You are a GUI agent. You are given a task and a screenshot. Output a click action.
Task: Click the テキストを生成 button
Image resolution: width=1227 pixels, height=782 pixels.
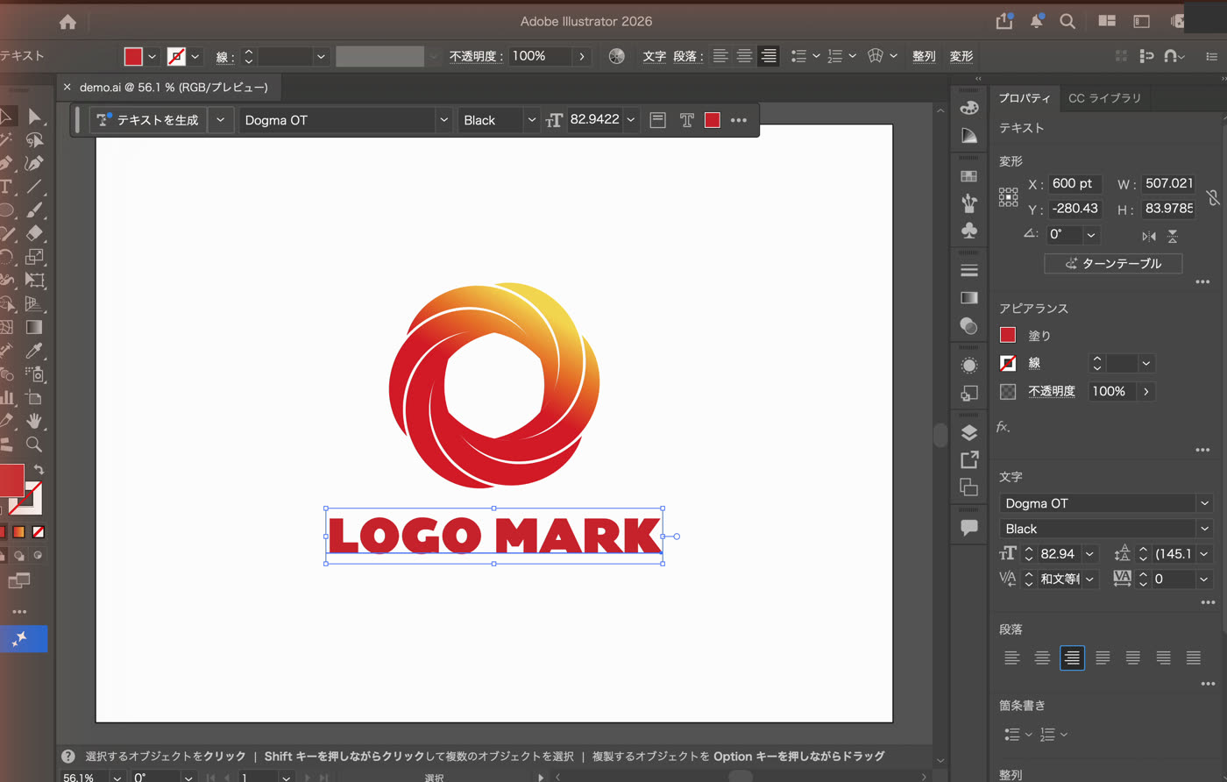point(148,120)
